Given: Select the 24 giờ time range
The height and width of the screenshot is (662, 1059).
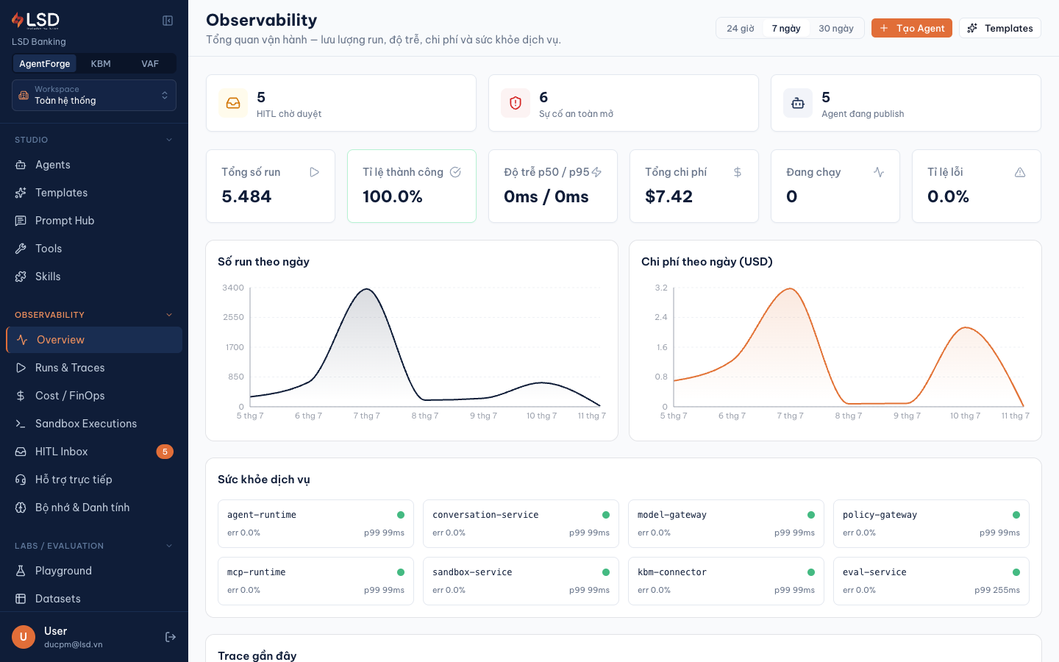Looking at the screenshot, I should [x=741, y=29].
